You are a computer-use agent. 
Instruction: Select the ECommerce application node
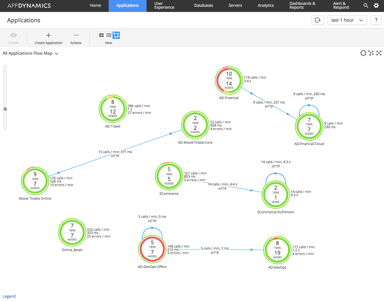tap(169, 176)
